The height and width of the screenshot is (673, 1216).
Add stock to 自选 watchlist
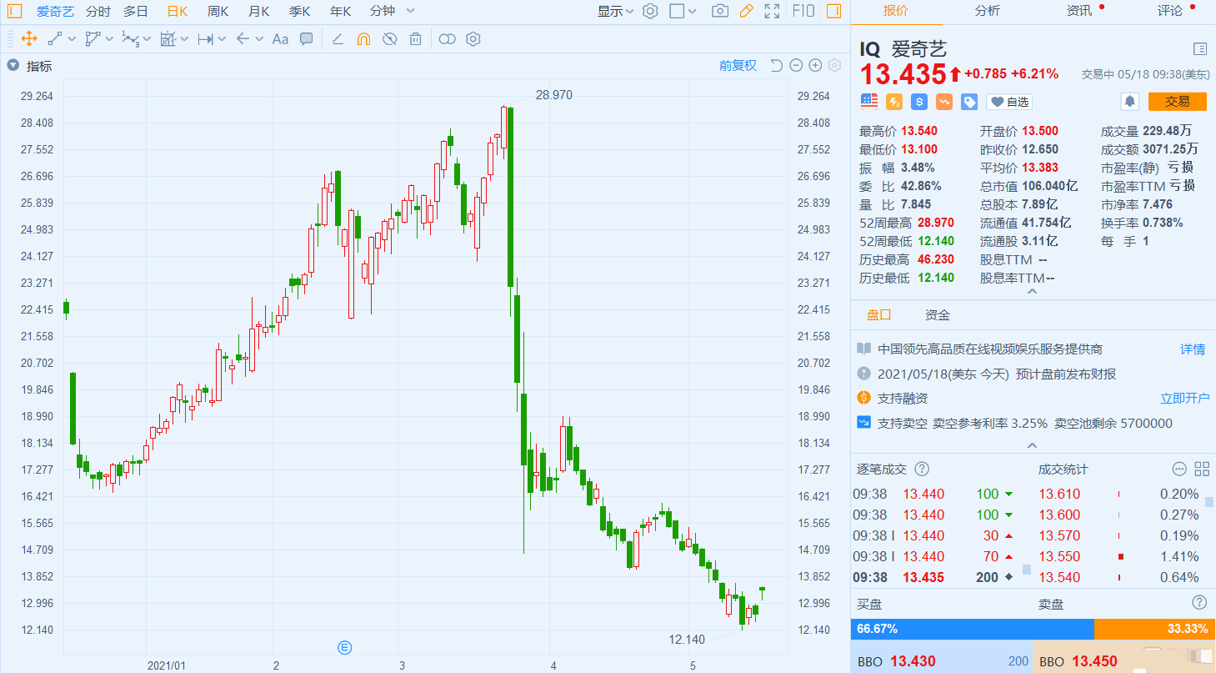(x=1009, y=102)
